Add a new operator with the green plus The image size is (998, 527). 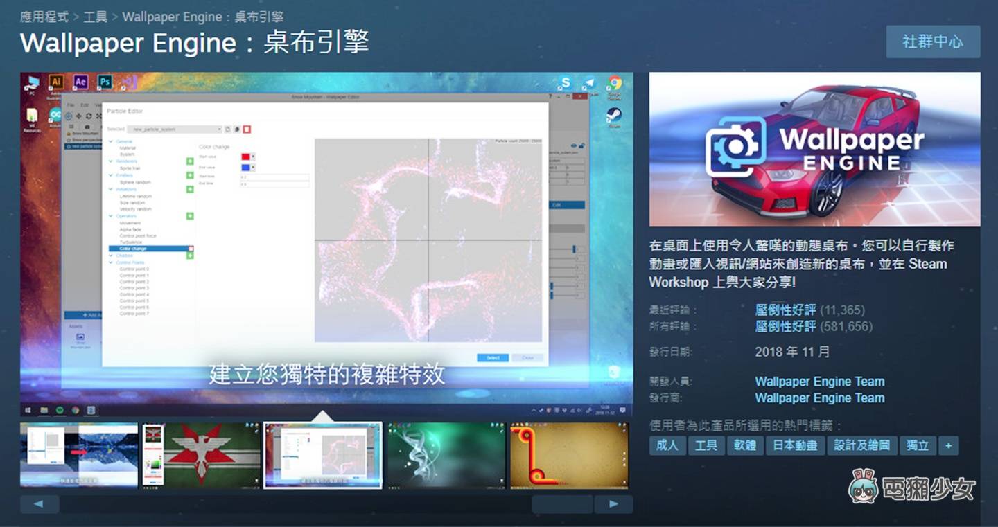191,215
